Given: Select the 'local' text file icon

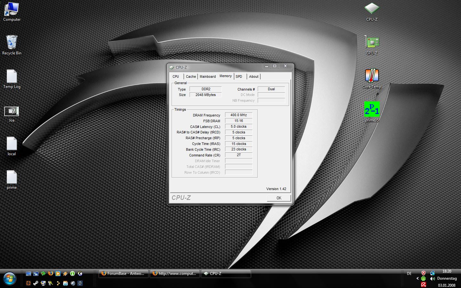Looking at the screenshot, I should [x=12, y=146].
